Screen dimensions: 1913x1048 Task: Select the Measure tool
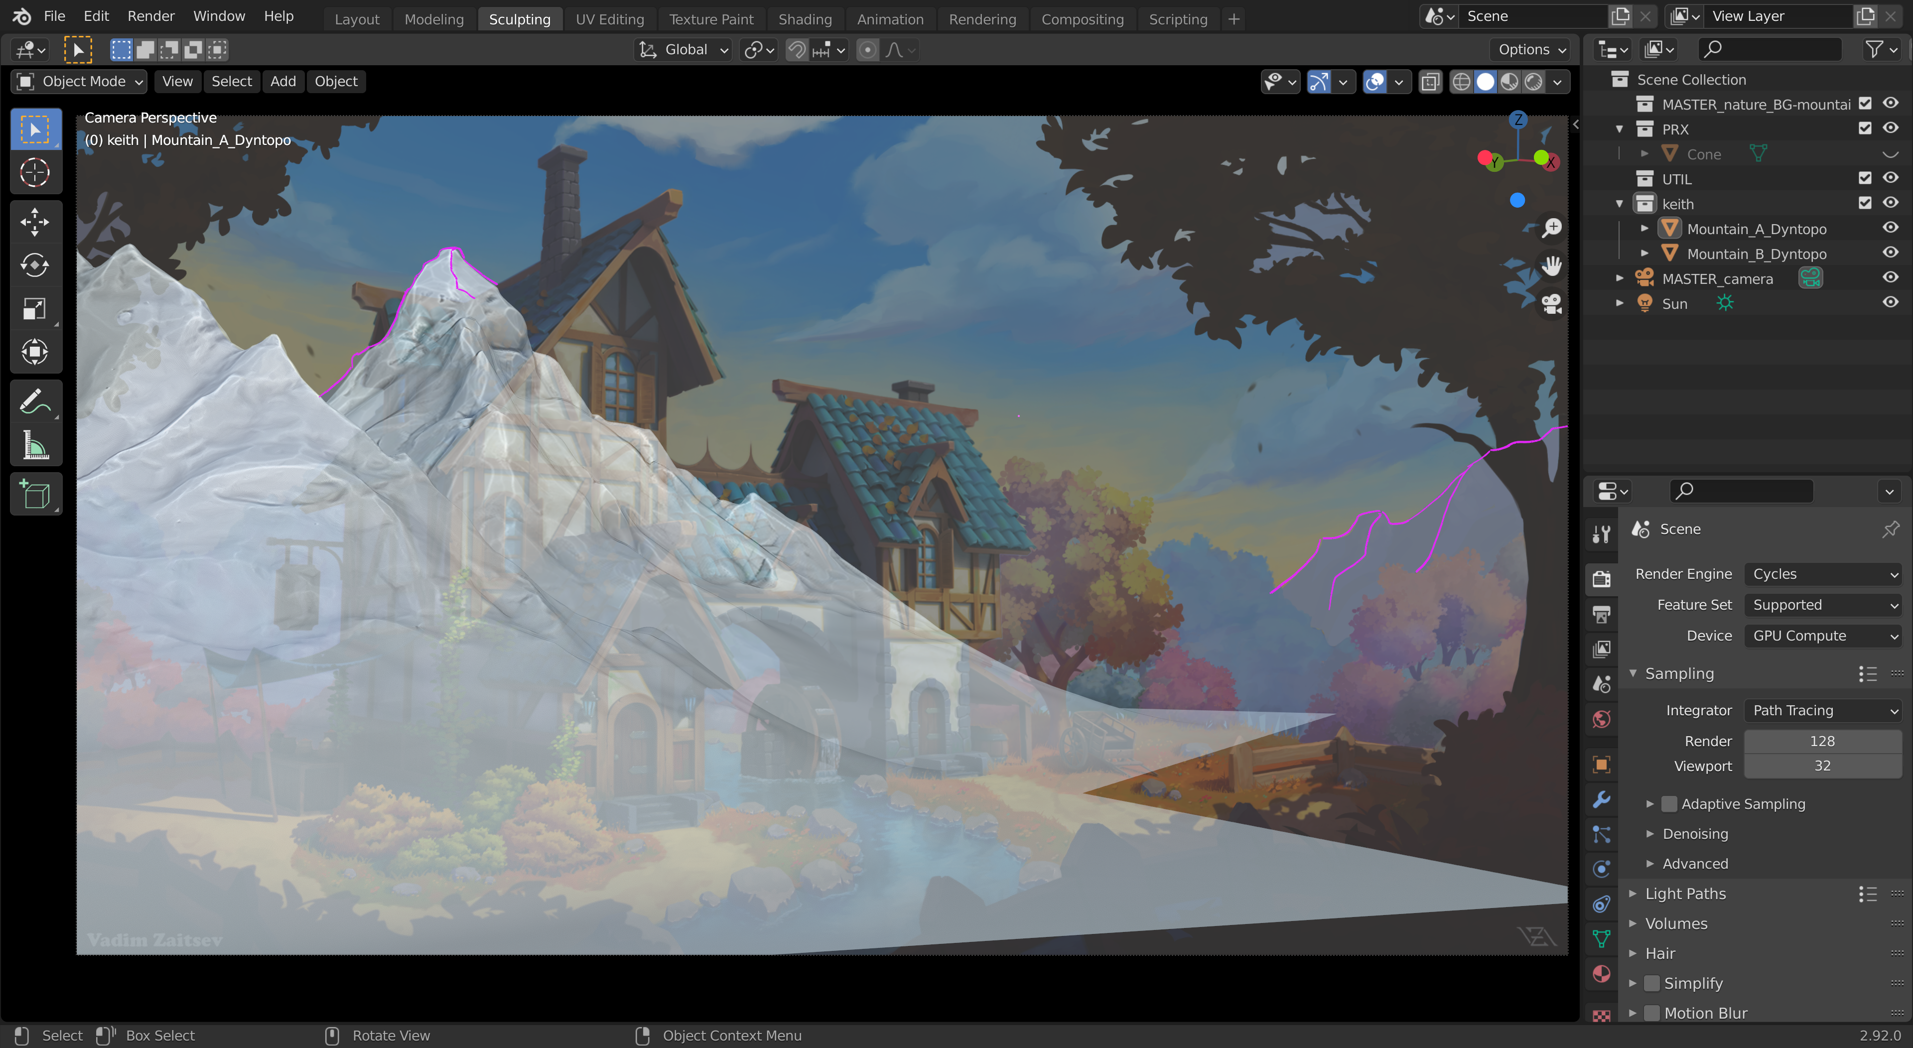click(x=34, y=446)
